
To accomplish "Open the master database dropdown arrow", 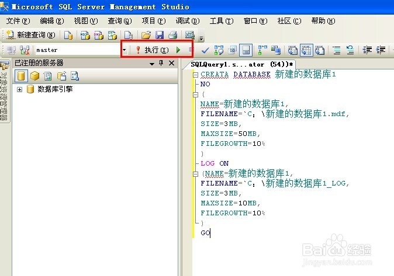I will (125, 50).
